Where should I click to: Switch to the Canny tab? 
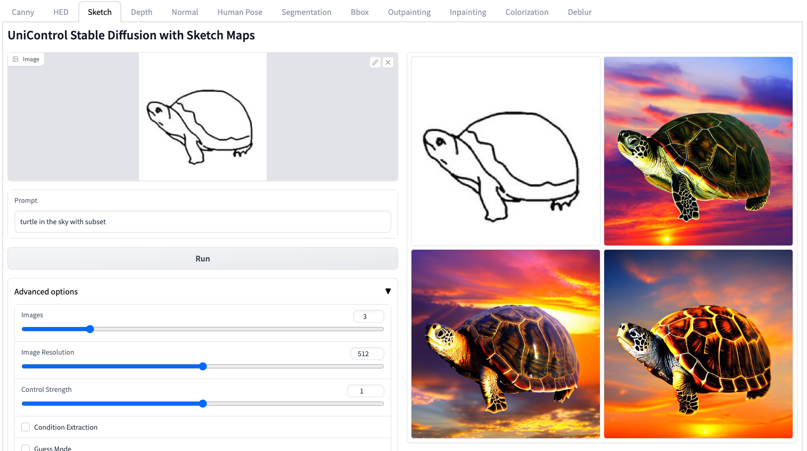[x=23, y=12]
